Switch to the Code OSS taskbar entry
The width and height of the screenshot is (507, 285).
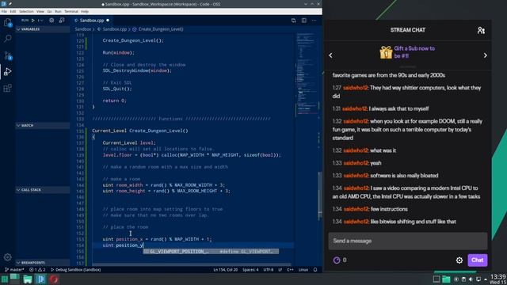pos(40,279)
